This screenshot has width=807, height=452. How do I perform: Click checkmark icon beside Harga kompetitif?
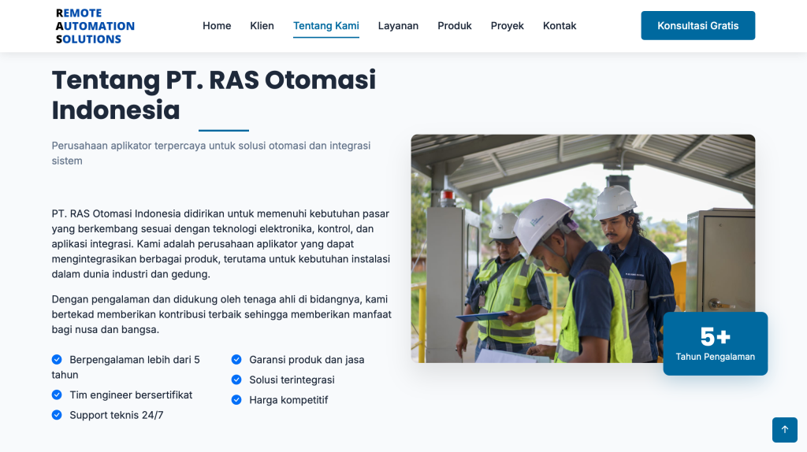point(236,400)
